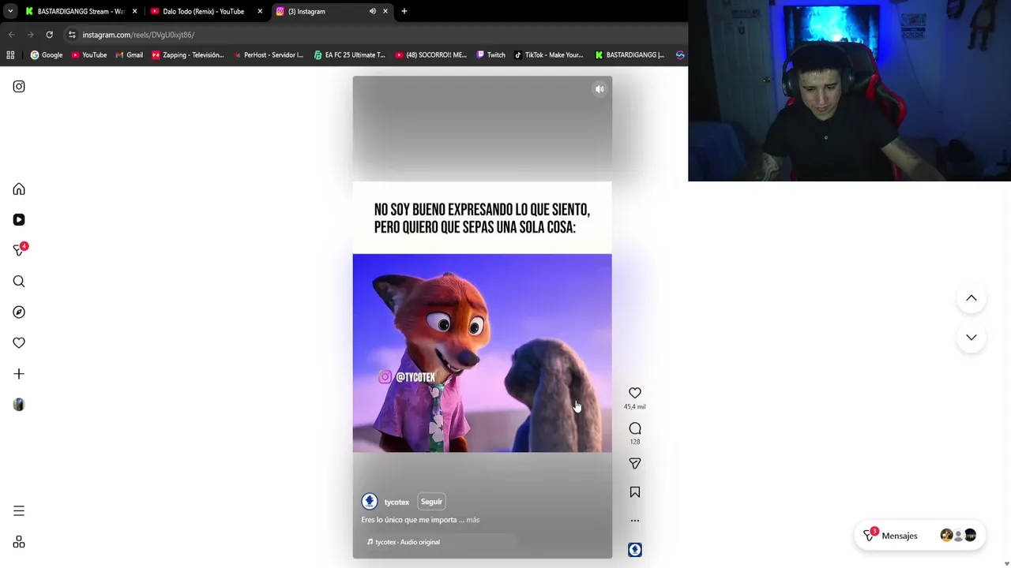Follow tycotex with Seguir button
1011x568 pixels.
pos(431,502)
